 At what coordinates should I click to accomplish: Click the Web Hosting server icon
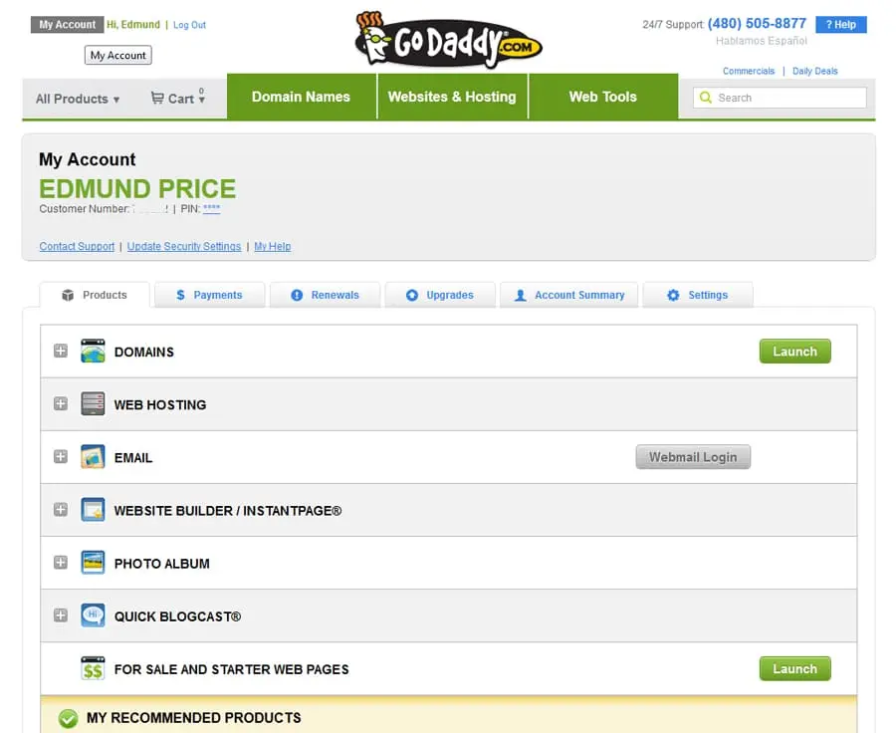[x=93, y=403]
